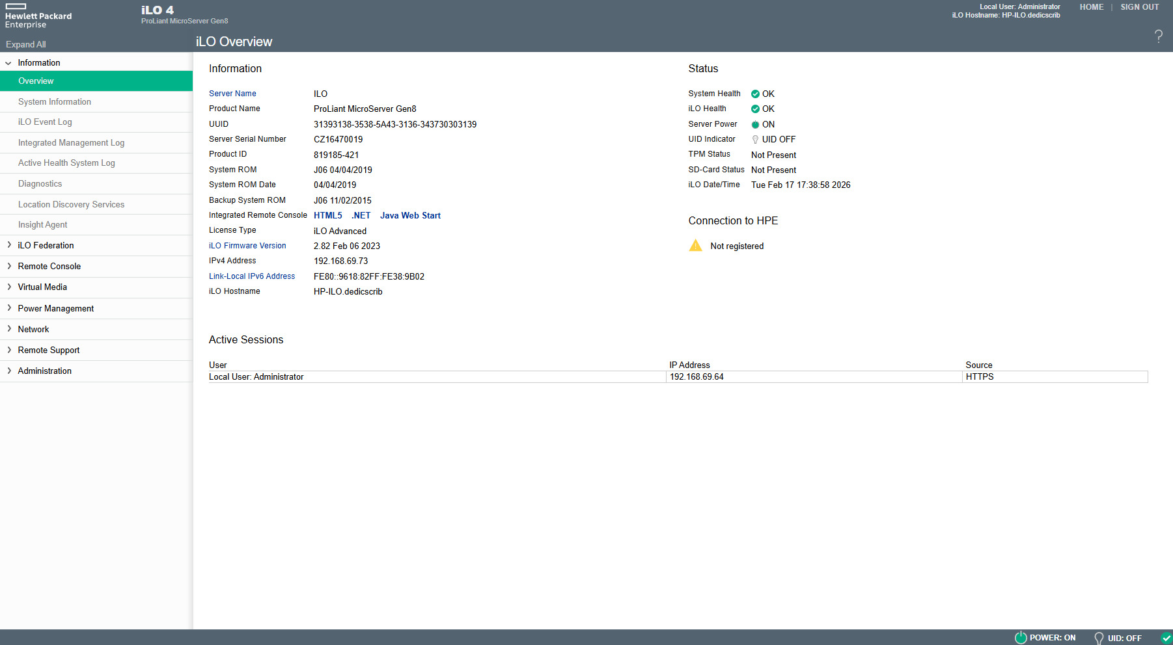Click the Product ID value 819185-421
1173x645 pixels.
click(336, 155)
